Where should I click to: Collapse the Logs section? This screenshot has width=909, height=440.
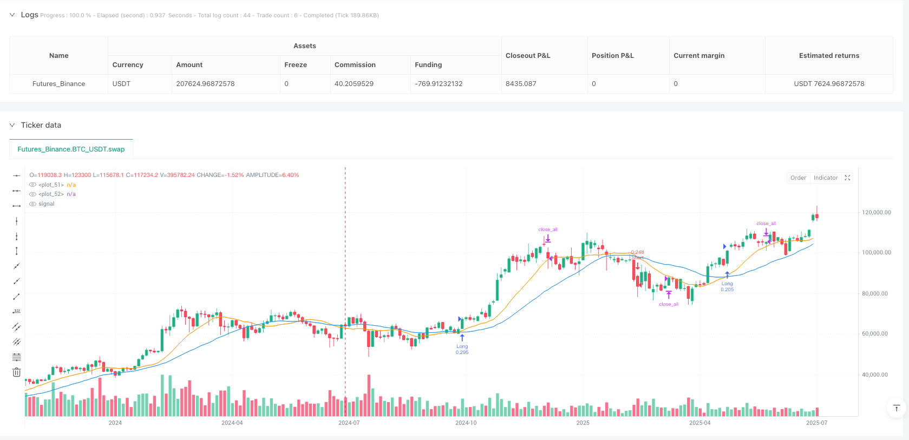point(12,15)
